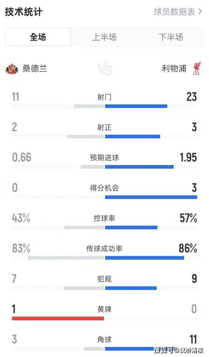Select the 下半场 tab
Image resolution: width=209 pixels, height=357 pixels.
pos(171,37)
